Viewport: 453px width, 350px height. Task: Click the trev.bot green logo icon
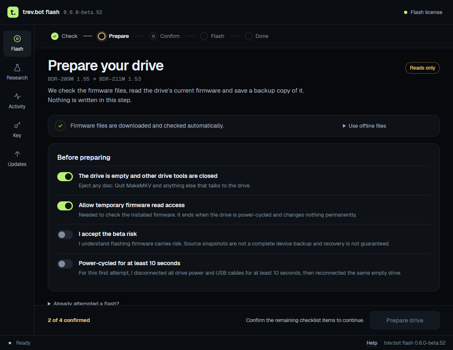click(x=13, y=12)
